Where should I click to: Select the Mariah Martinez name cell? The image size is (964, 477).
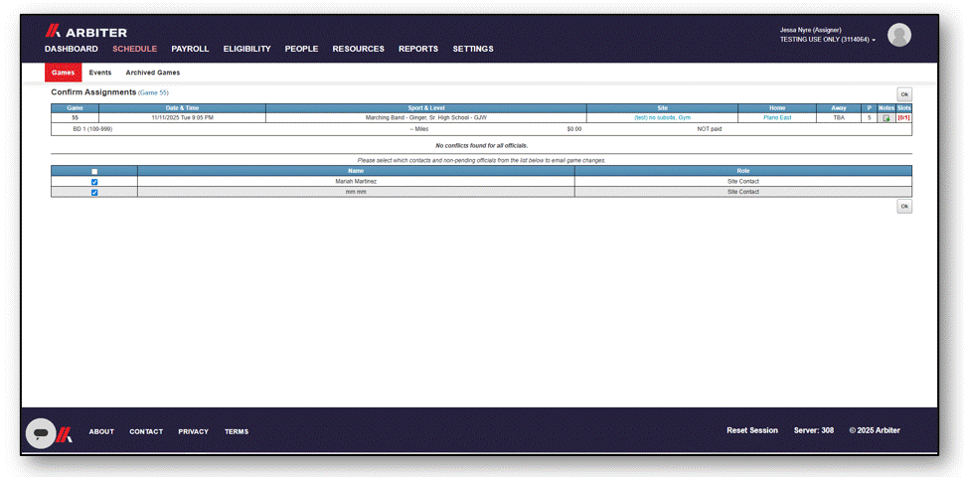356,181
